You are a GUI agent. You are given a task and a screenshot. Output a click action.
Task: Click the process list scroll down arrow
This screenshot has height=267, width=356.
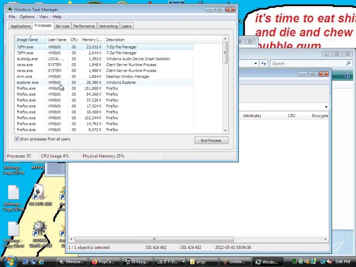225,131
